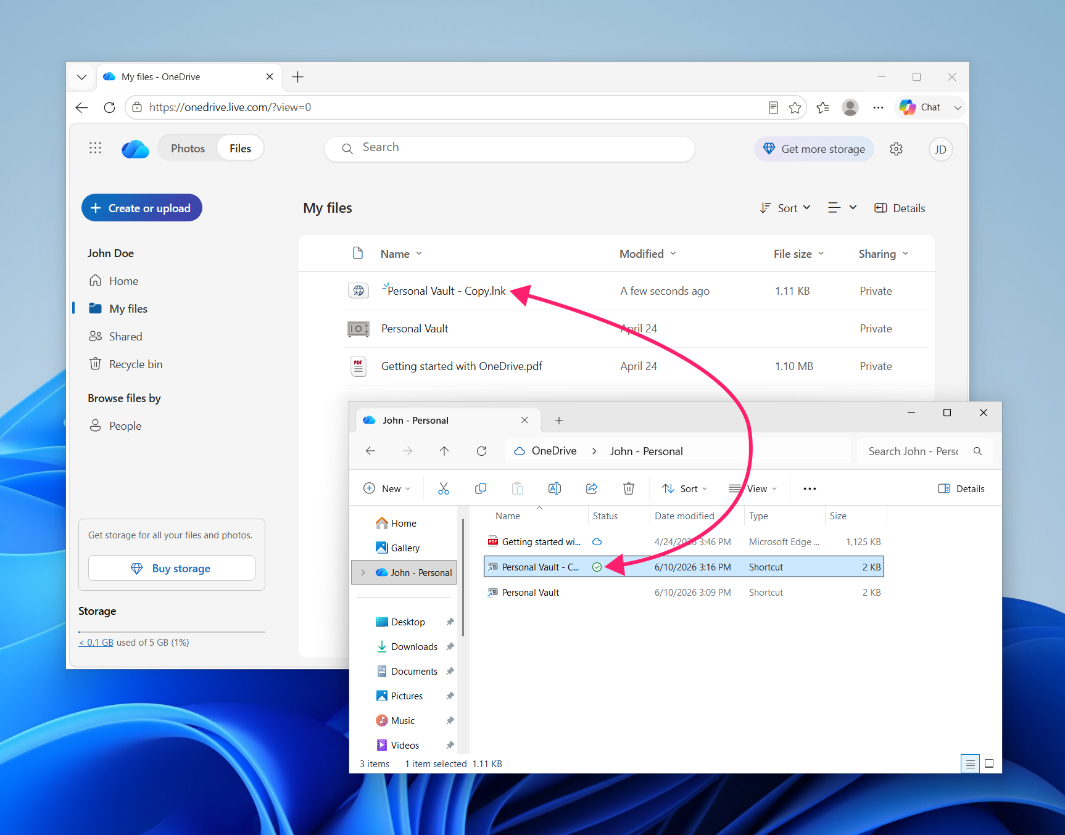Open a new browser tab
The image size is (1065, 835).
(x=297, y=77)
